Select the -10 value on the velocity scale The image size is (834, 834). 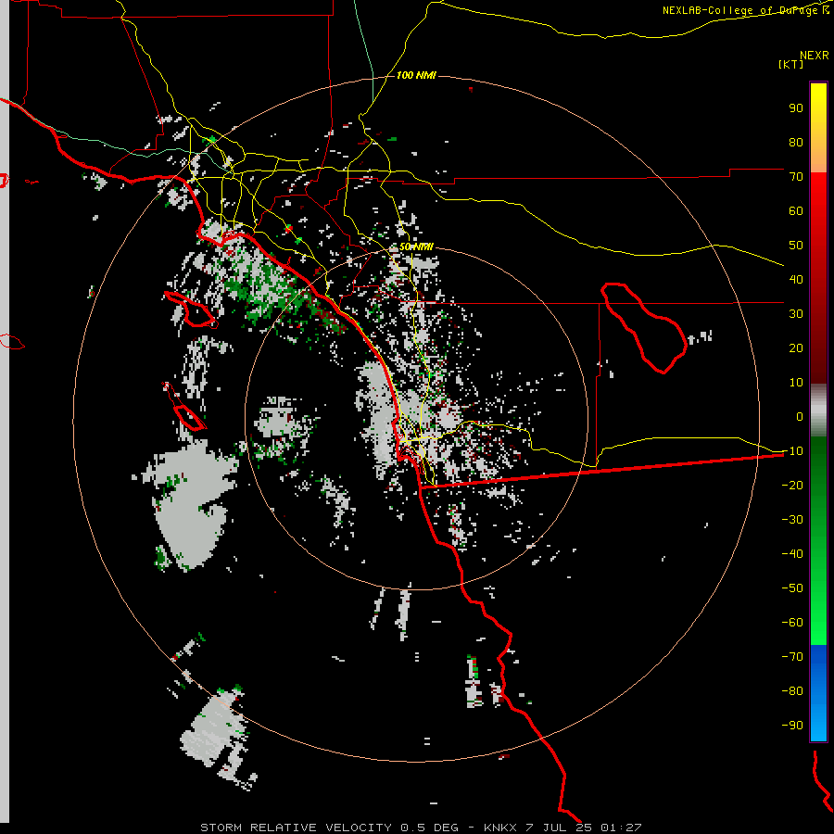pyautogui.click(x=792, y=451)
